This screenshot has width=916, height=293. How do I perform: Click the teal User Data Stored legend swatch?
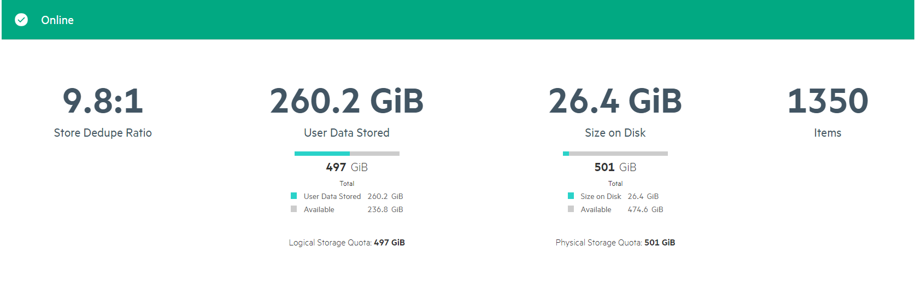[294, 196]
